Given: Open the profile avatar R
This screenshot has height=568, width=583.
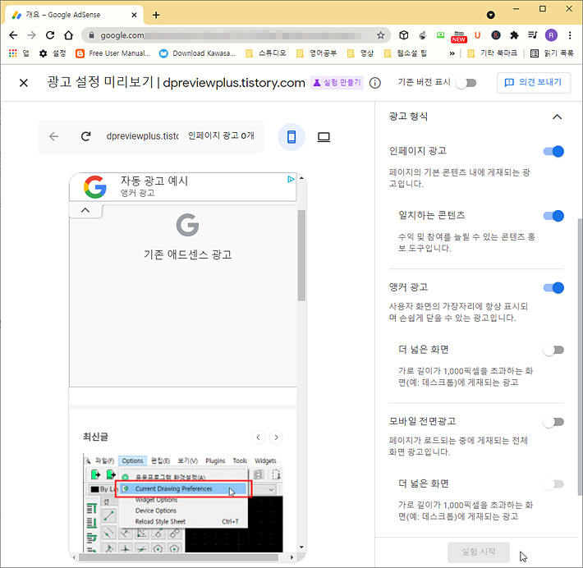Looking at the screenshot, I should [551, 35].
